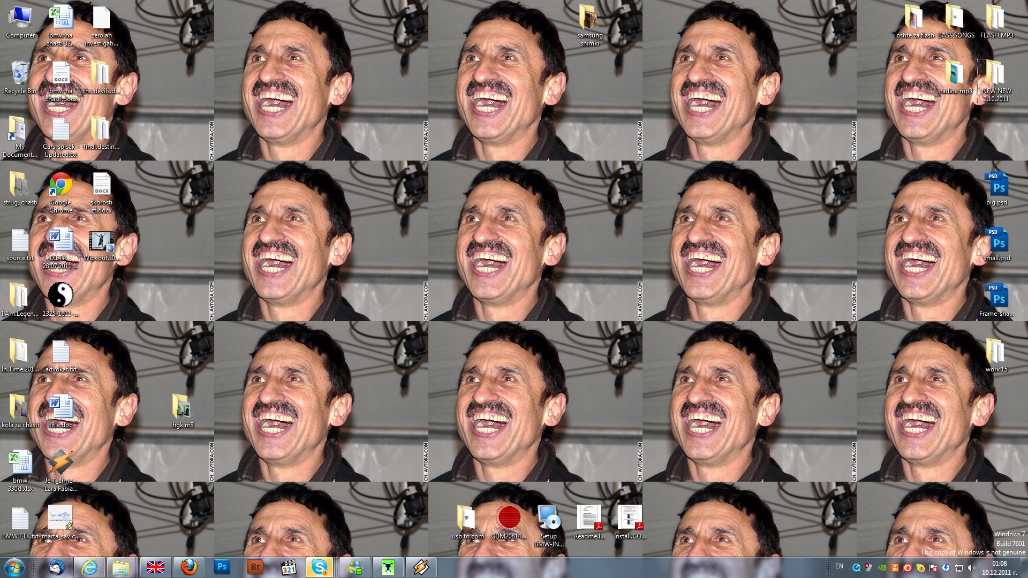Select 'Je T_aime Lara Fabia...' Winamp file
The height and width of the screenshot is (578, 1028).
(61, 471)
